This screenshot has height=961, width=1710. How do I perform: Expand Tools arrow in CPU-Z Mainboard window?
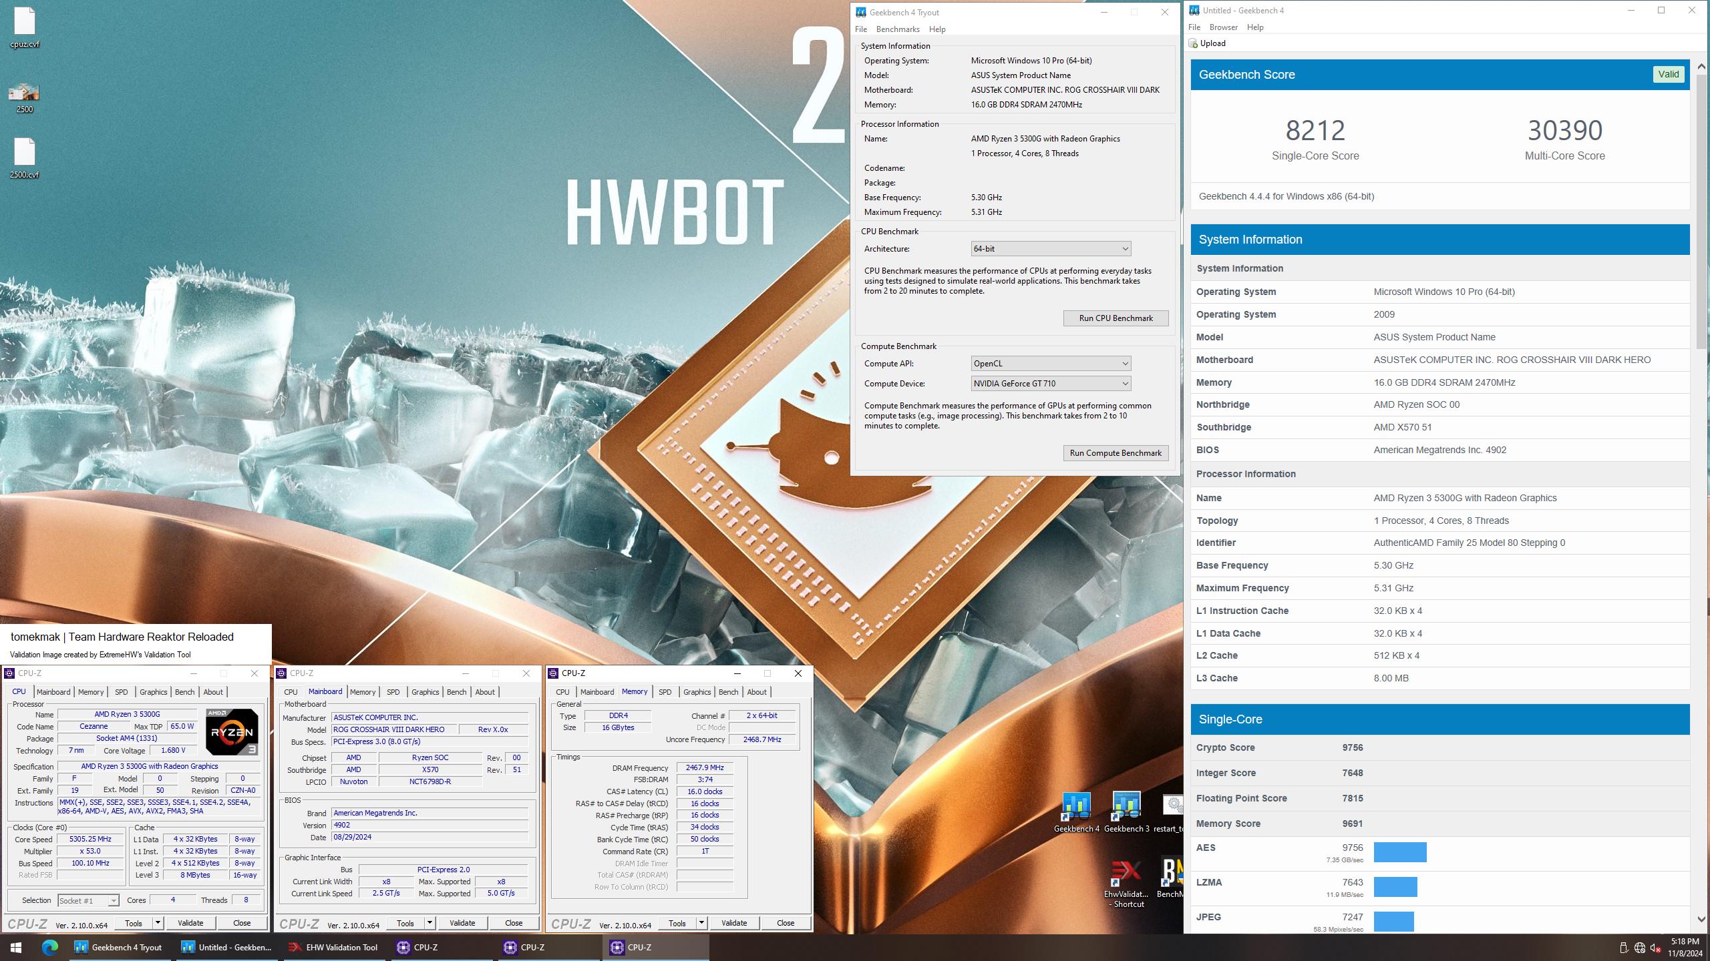[x=430, y=923]
